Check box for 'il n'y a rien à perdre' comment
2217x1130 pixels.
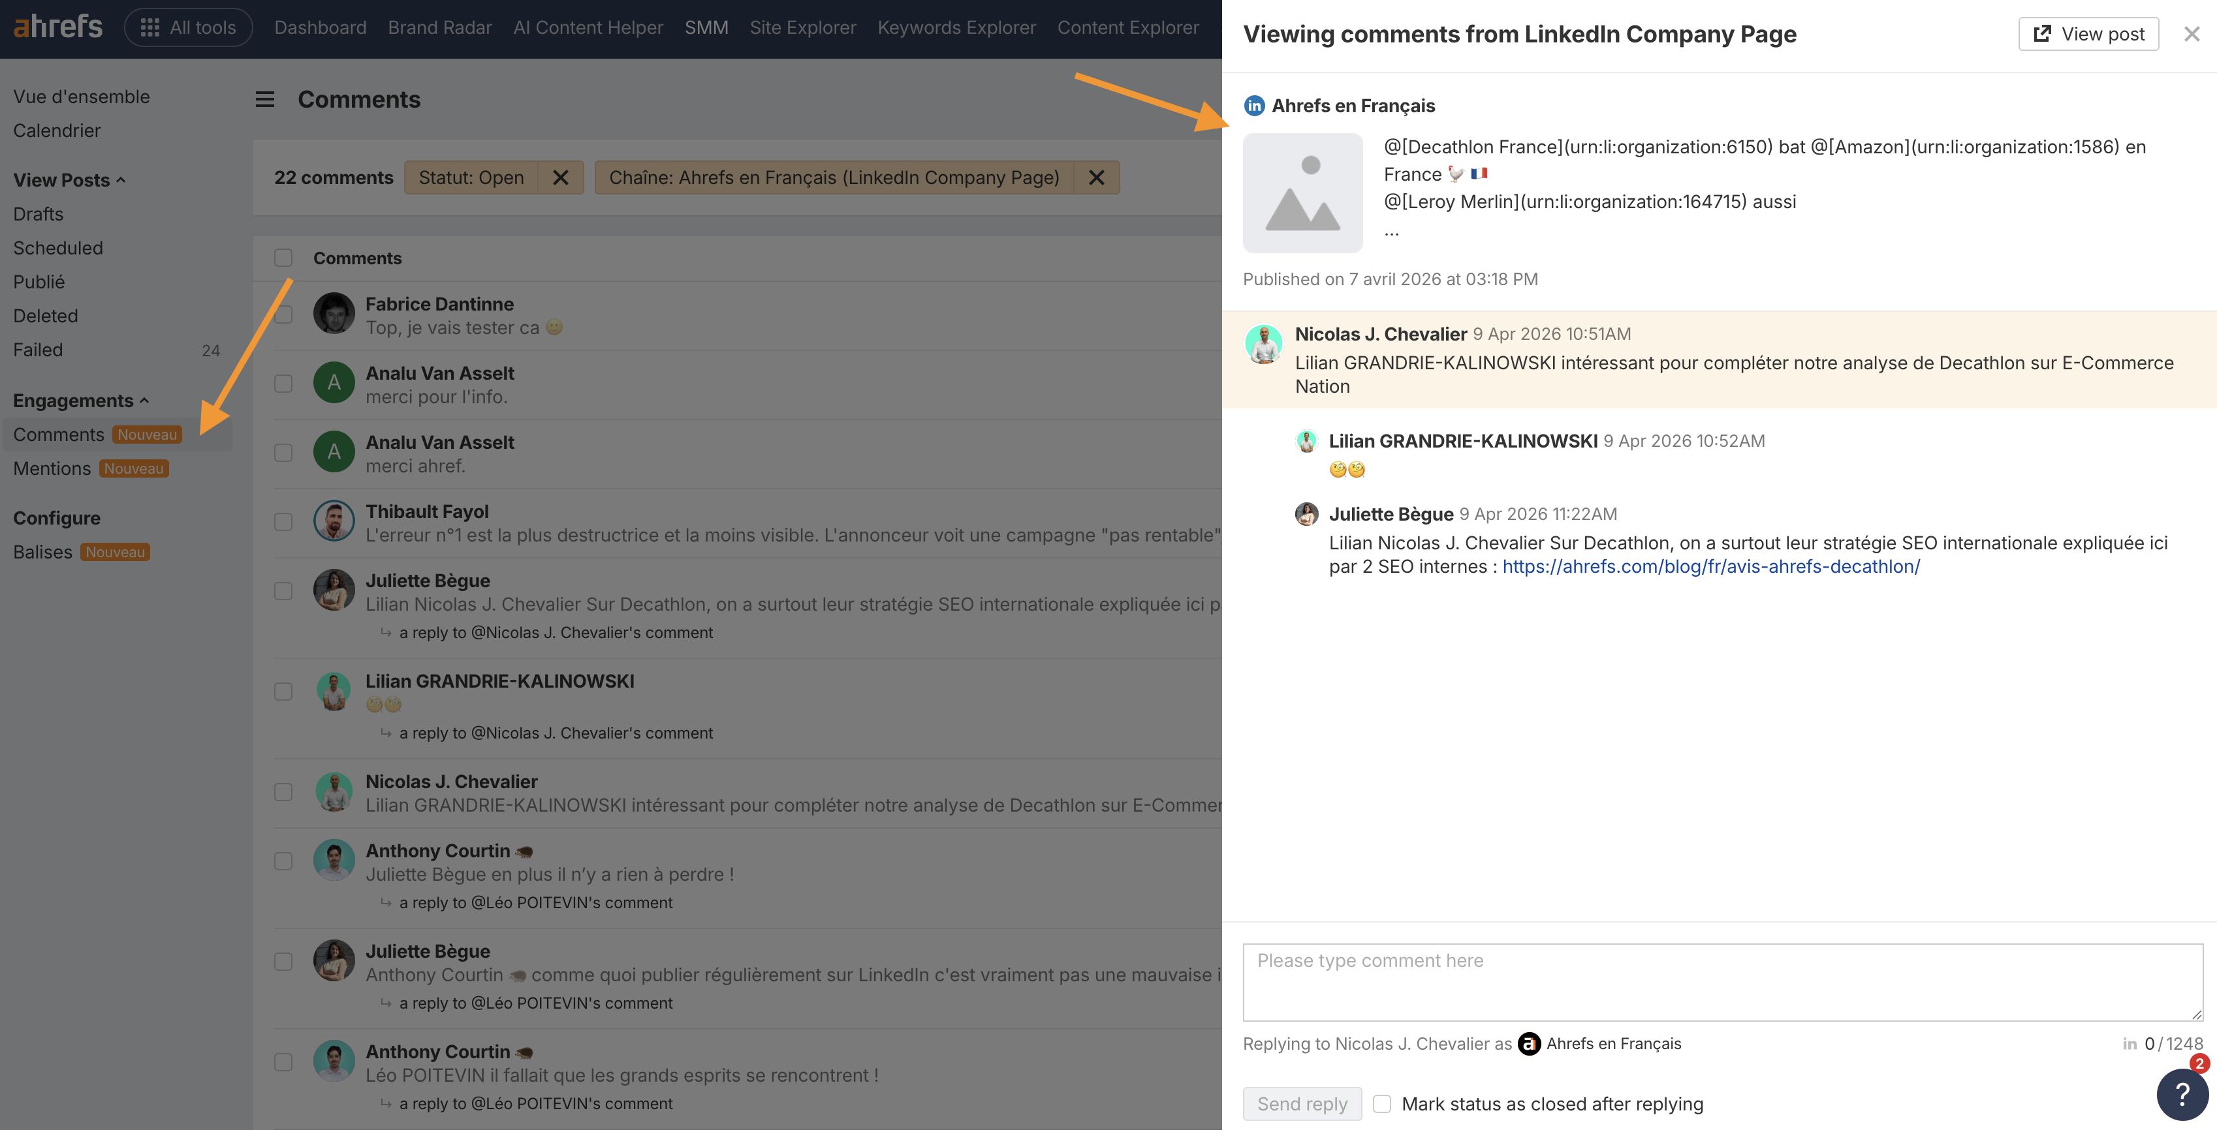click(x=283, y=861)
